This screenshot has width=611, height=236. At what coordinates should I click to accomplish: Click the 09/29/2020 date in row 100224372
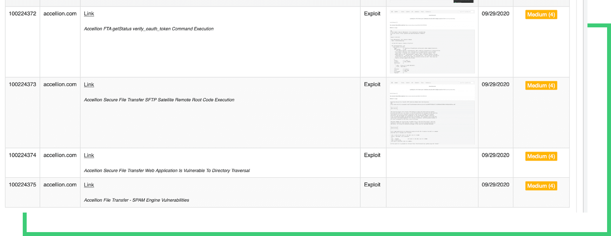pos(495,14)
